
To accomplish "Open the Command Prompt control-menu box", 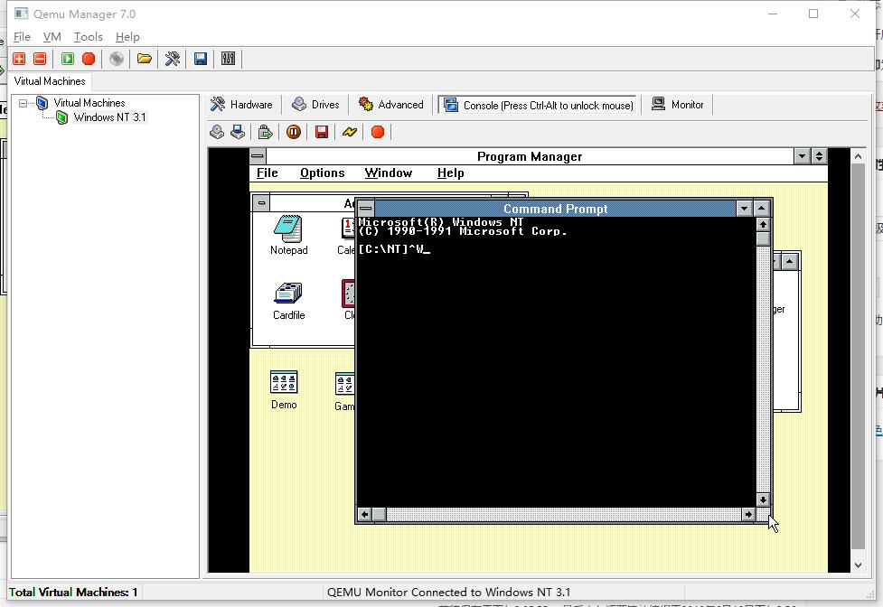I will (365, 208).
